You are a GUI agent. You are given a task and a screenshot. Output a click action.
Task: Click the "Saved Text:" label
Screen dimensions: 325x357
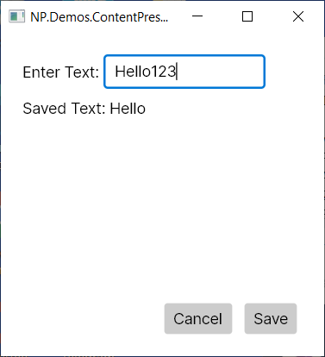coord(65,109)
